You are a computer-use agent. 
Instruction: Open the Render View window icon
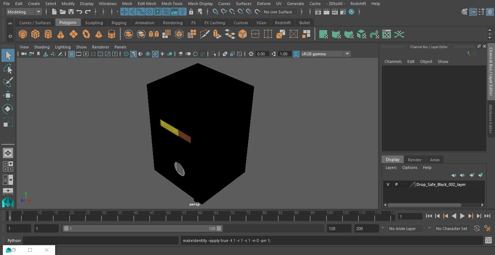(x=318, y=12)
